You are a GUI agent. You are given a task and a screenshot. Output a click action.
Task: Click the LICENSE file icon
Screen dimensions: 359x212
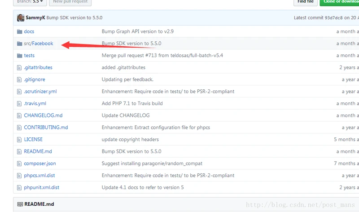click(19, 140)
